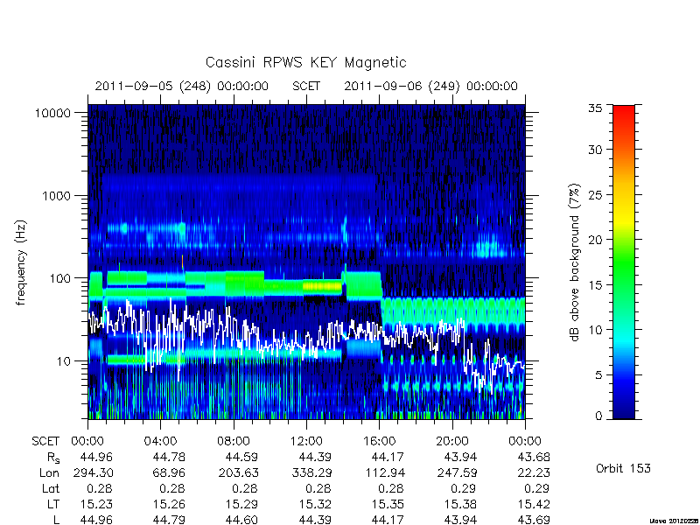Click the "35" colorbar tick label
Screen dimensions: 700x525
tap(595, 108)
